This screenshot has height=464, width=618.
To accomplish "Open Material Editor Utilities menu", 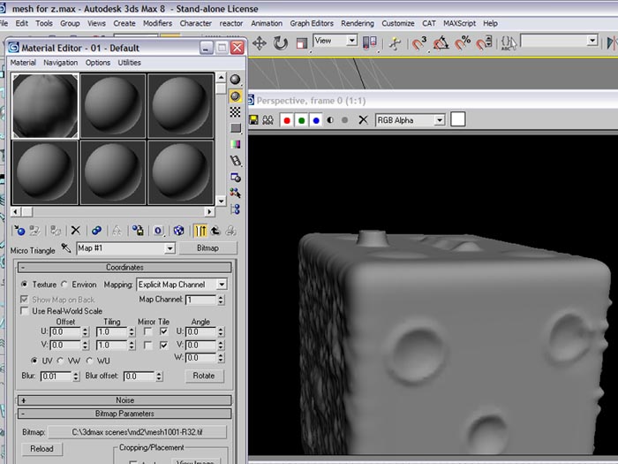I will coord(129,63).
